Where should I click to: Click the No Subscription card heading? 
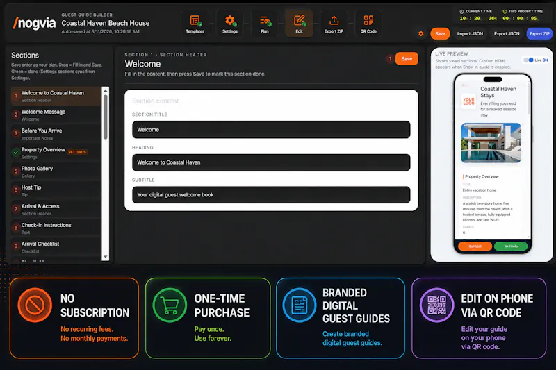(x=95, y=305)
